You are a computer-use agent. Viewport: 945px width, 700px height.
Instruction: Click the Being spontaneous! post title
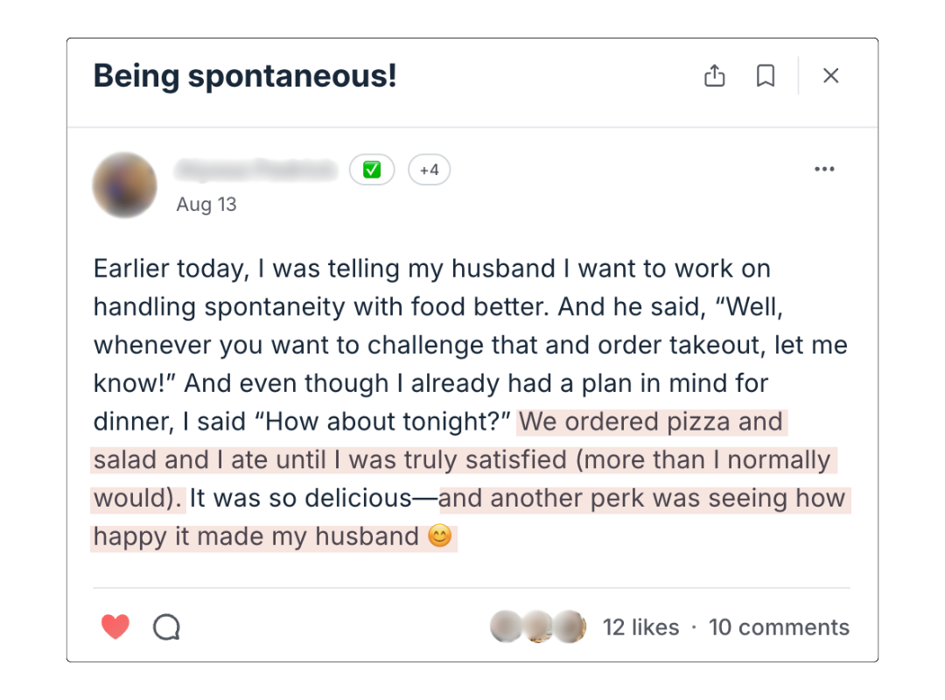245,76
